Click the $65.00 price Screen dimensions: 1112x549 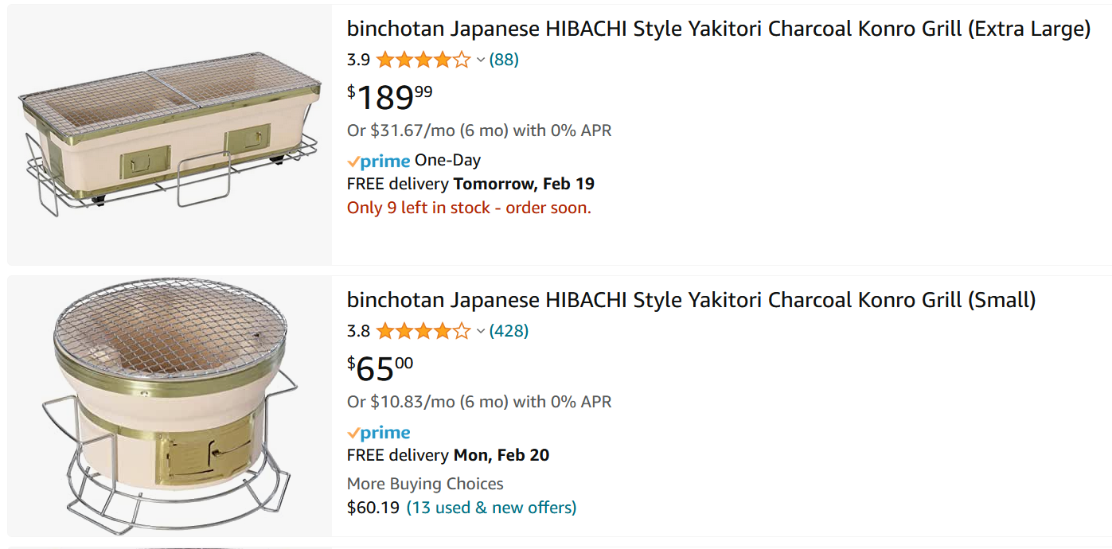click(380, 368)
